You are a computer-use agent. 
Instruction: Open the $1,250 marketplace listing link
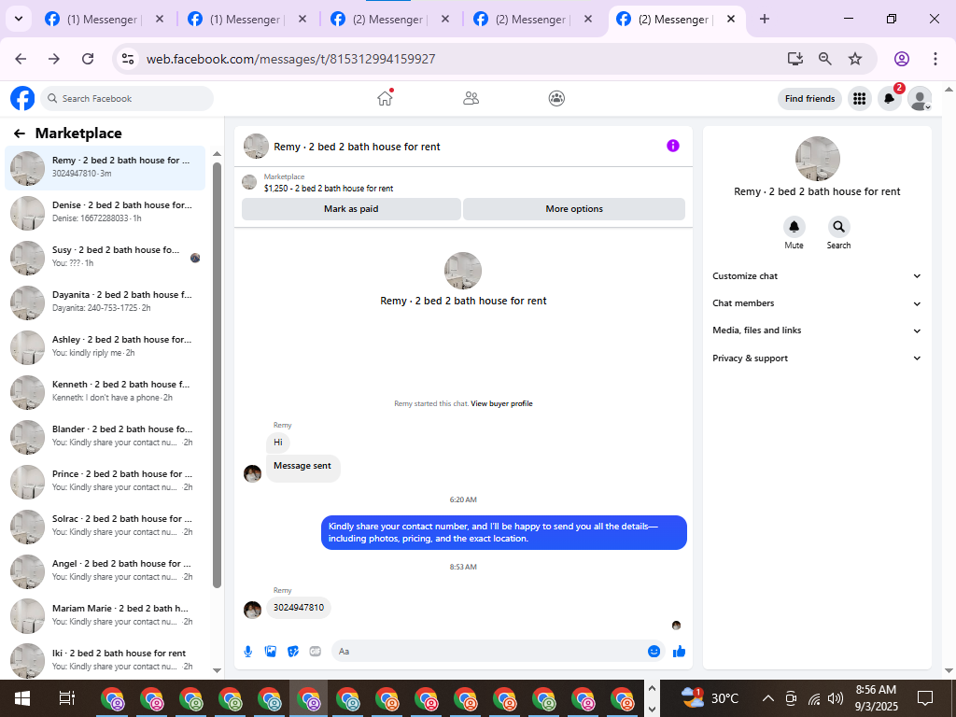point(329,189)
